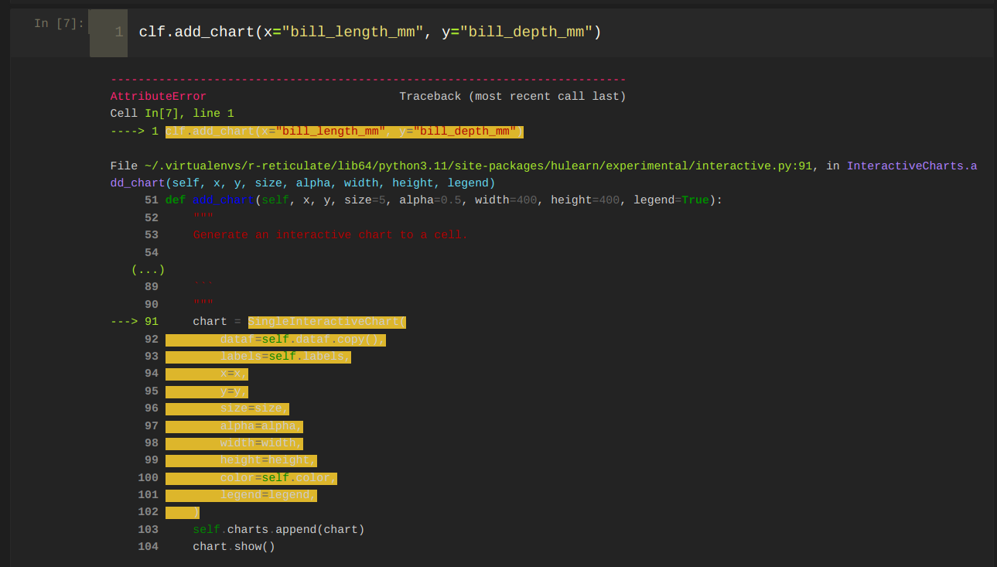Click line 94 x=x
Screen dimensions: 997x567
(x=234, y=374)
